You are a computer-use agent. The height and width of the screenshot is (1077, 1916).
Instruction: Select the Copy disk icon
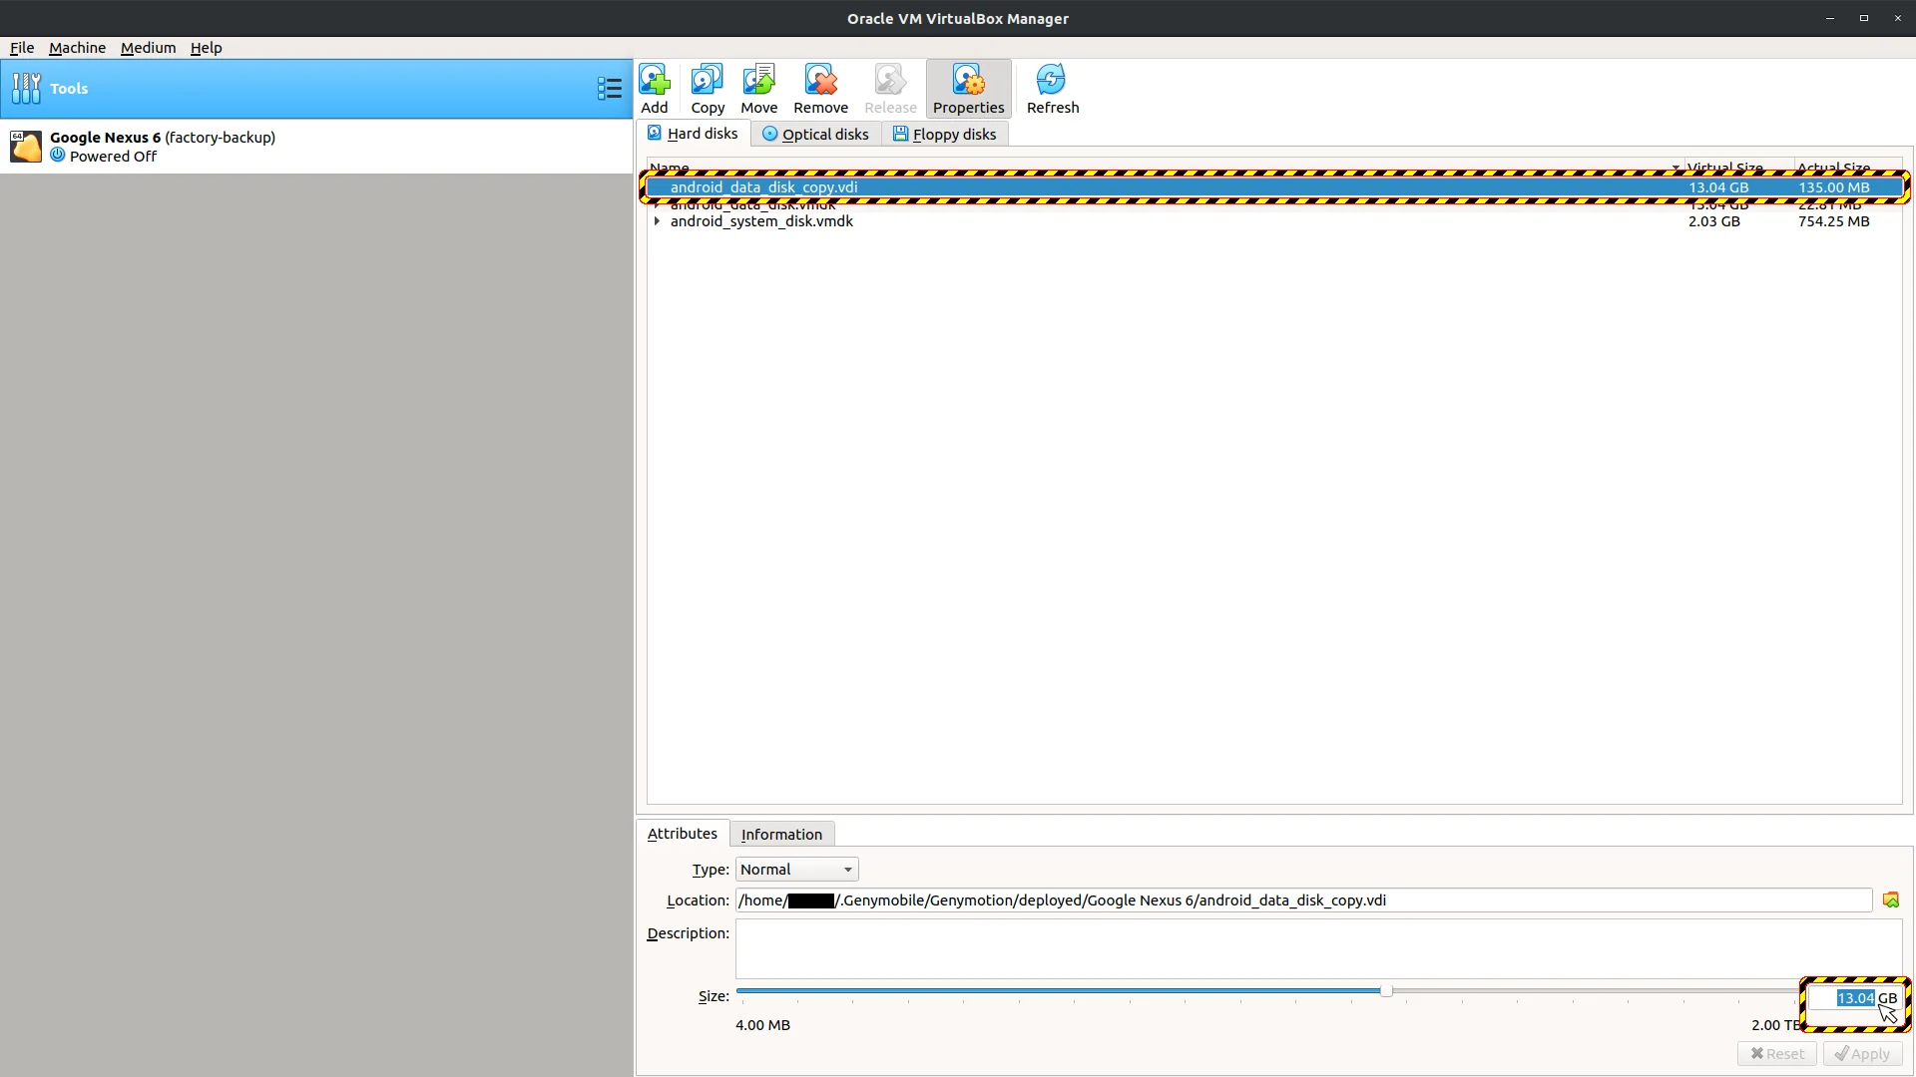coord(708,88)
